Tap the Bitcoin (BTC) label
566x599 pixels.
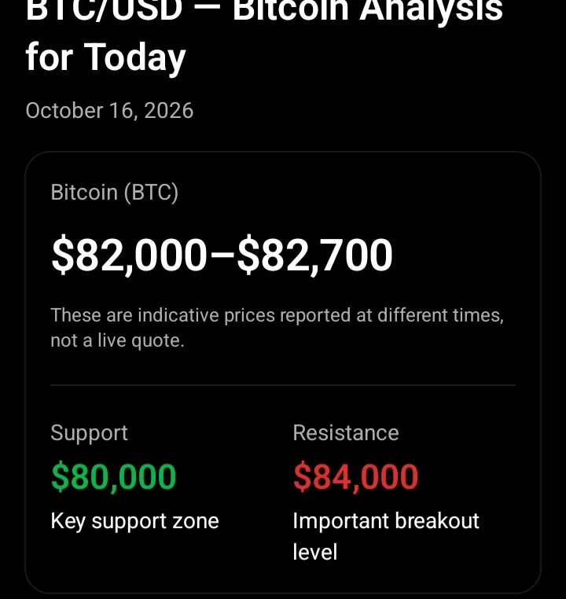(115, 192)
